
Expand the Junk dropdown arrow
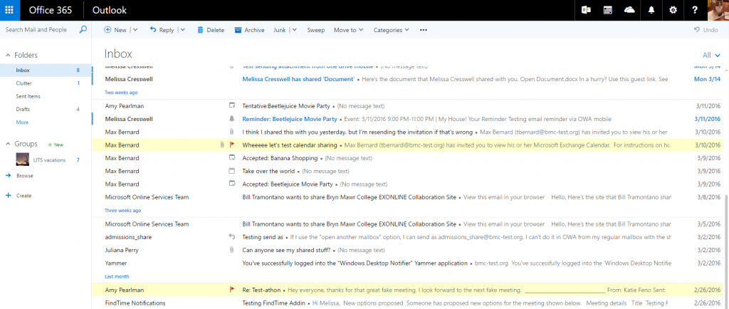[294, 30]
